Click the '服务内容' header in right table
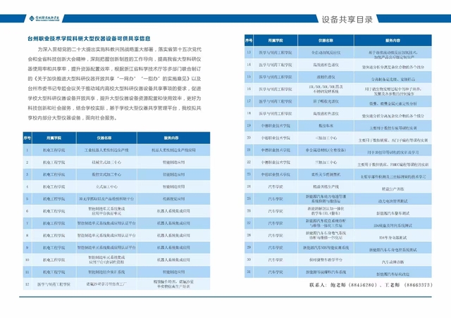The width and height of the screenshot is (451, 318). click(393, 41)
